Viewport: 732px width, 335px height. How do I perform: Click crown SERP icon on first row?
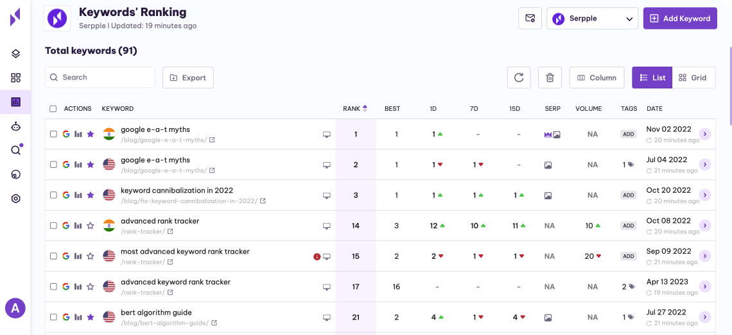548,134
